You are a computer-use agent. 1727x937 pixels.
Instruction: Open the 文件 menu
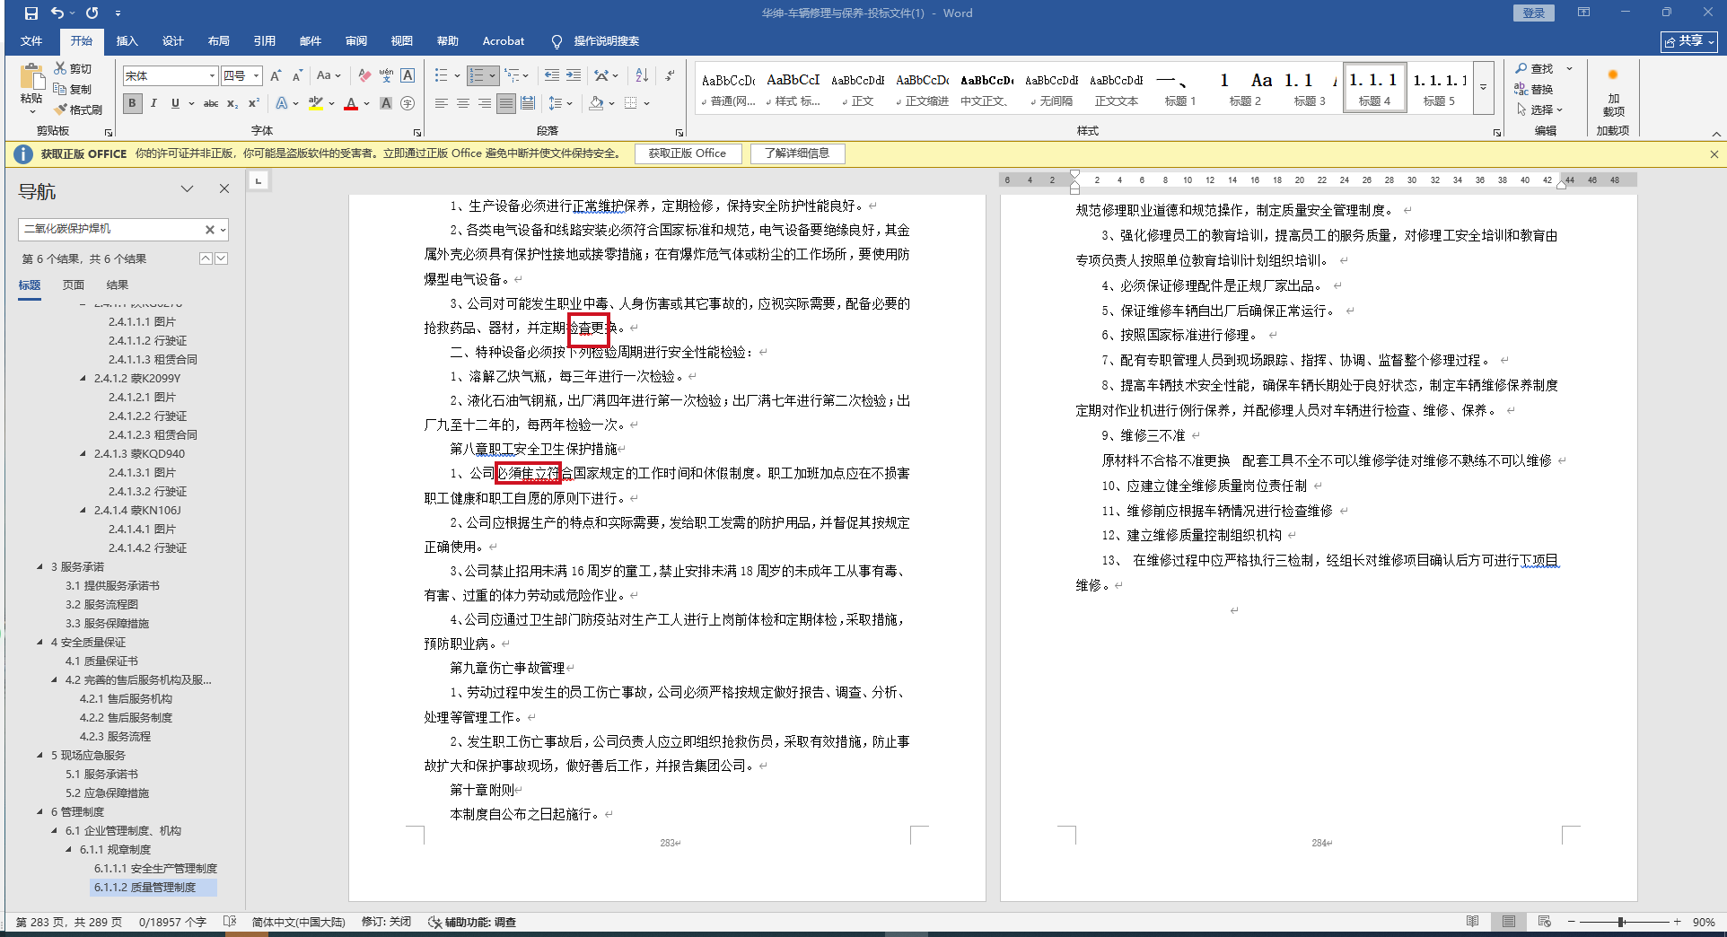(x=31, y=41)
